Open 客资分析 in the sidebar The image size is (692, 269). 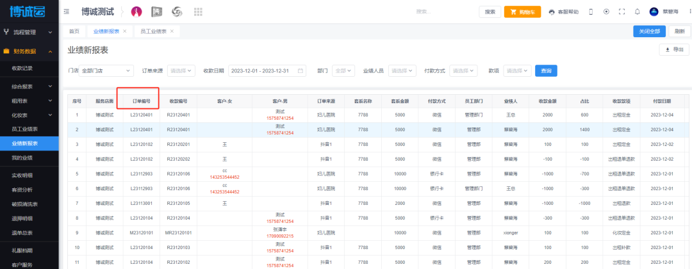pos(22,190)
